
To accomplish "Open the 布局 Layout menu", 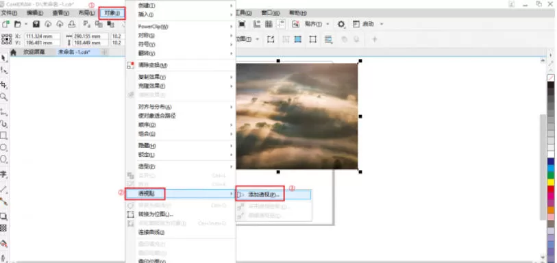I will [87, 13].
